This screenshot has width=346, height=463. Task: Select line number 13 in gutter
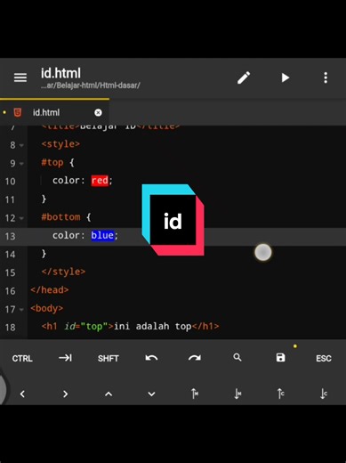coord(10,237)
